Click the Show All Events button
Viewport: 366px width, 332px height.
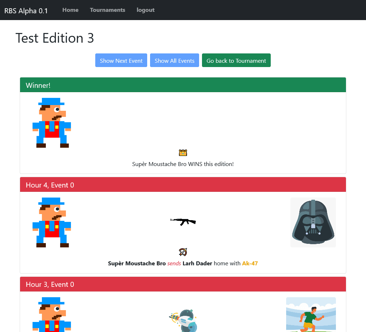pyautogui.click(x=174, y=60)
